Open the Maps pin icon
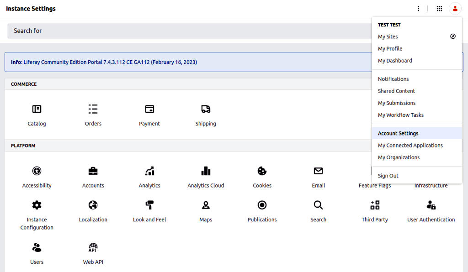 (x=206, y=205)
